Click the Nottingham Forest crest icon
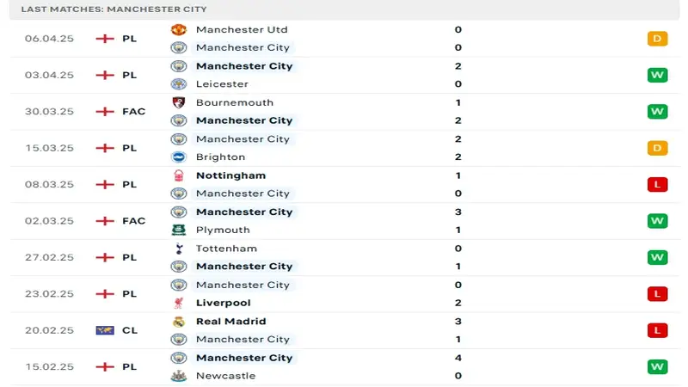The width and height of the screenshot is (688, 387). pos(179,175)
